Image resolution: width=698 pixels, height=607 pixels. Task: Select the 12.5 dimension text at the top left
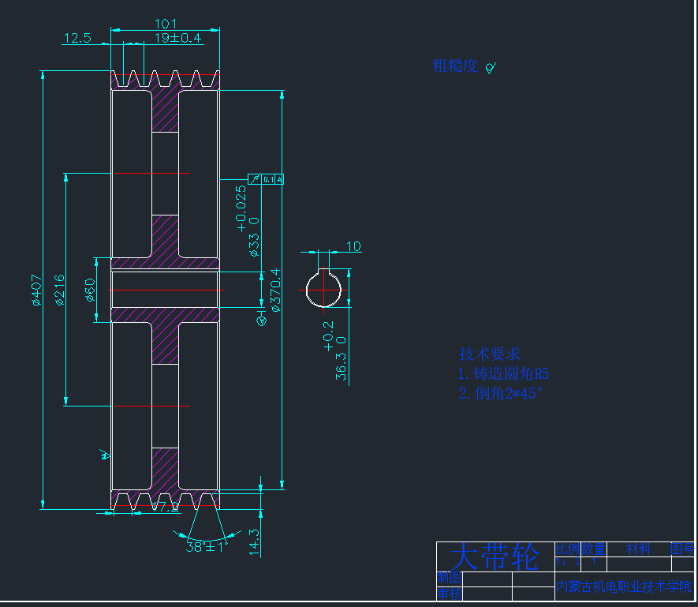coord(77,38)
